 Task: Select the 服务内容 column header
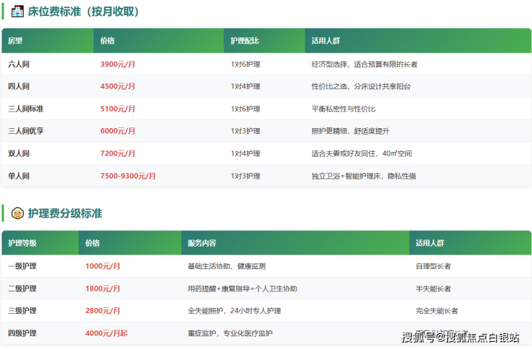pyautogui.click(x=202, y=243)
